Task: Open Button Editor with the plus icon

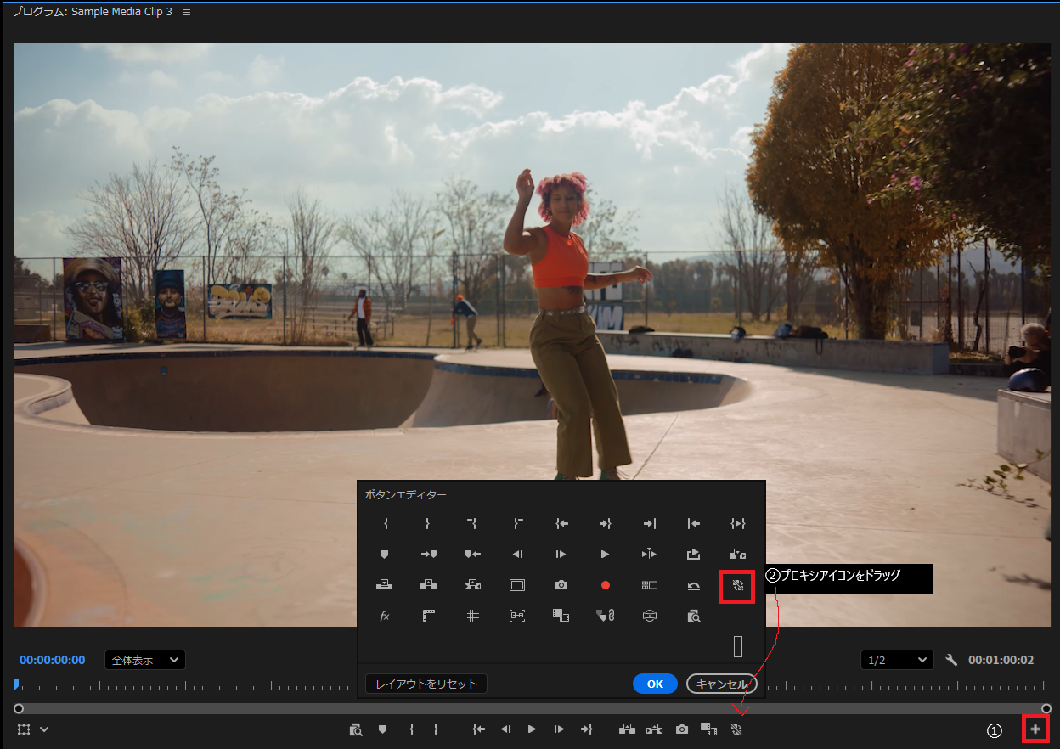Action: pos(1035,729)
